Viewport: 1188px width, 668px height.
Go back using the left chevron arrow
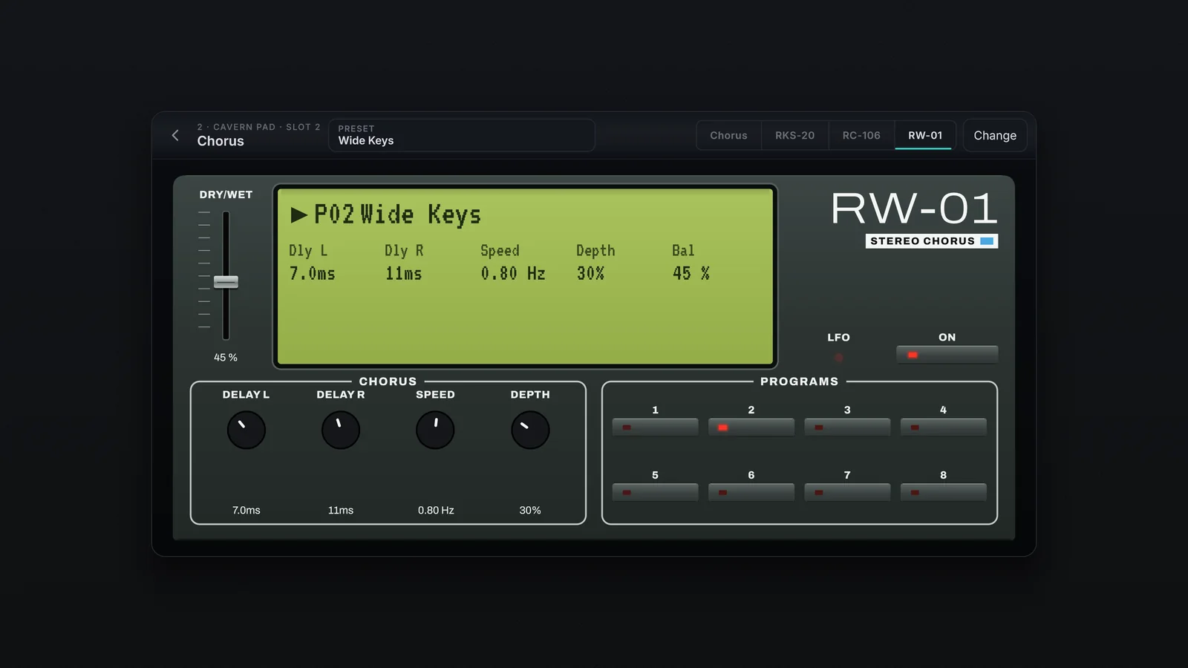[x=175, y=135]
